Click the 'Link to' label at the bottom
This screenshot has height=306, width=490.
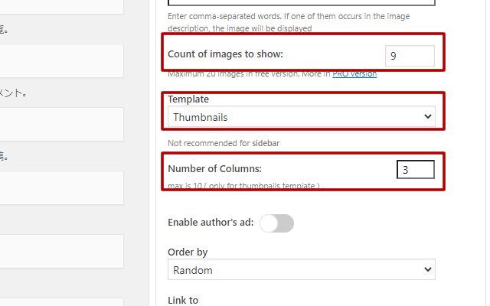pyautogui.click(x=183, y=300)
